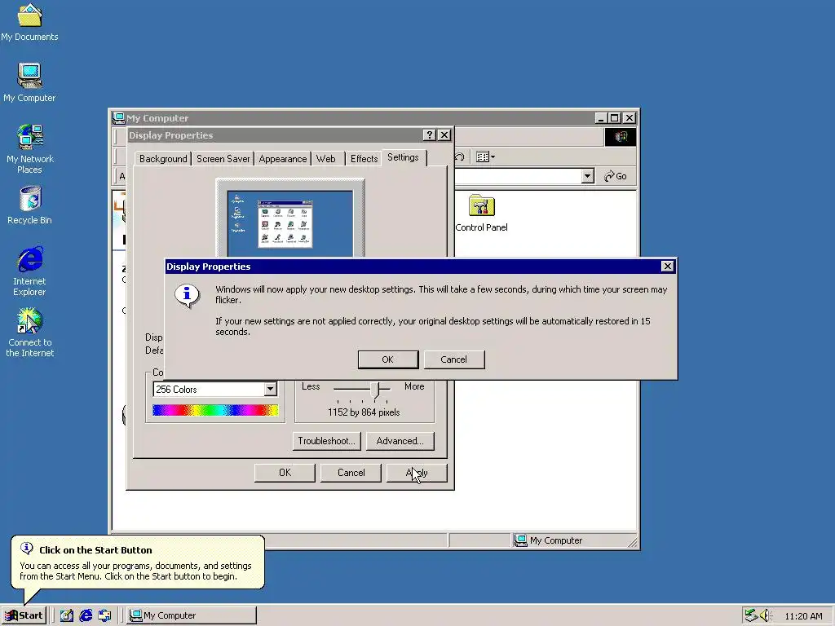835x626 pixels.
Task: Launch Outlook Express from quick launch
Action: pos(104,615)
